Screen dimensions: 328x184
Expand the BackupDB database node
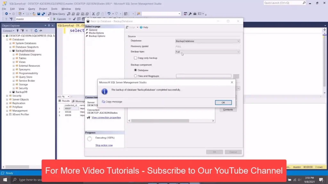click(x=10, y=92)
